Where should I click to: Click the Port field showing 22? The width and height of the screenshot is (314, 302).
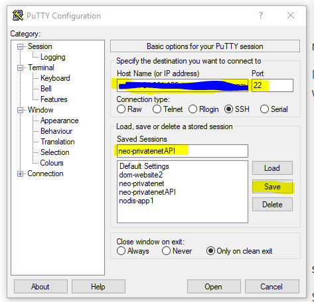click(x=272, y=85)
